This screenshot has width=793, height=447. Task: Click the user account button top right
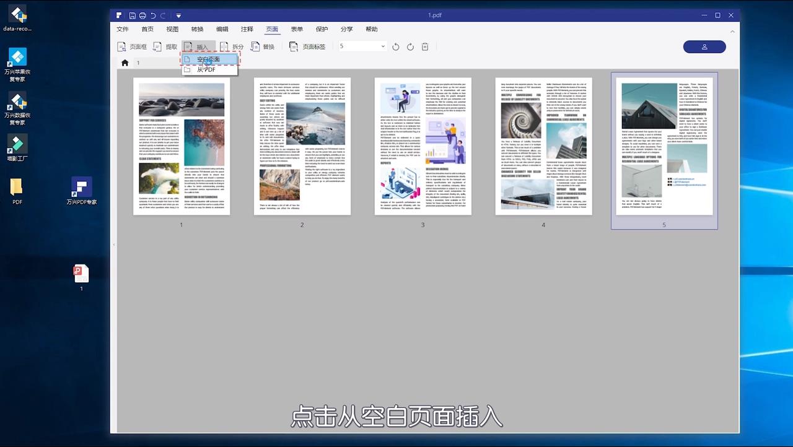(x=704, y=46)
